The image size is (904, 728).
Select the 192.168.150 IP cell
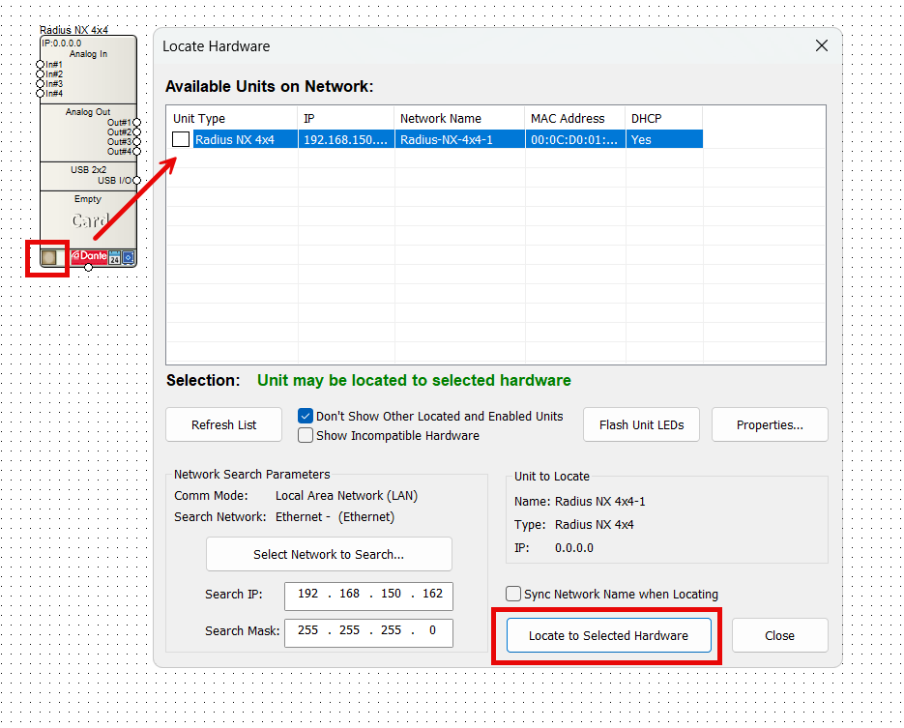pyautogui.click(x=346, y=139)
